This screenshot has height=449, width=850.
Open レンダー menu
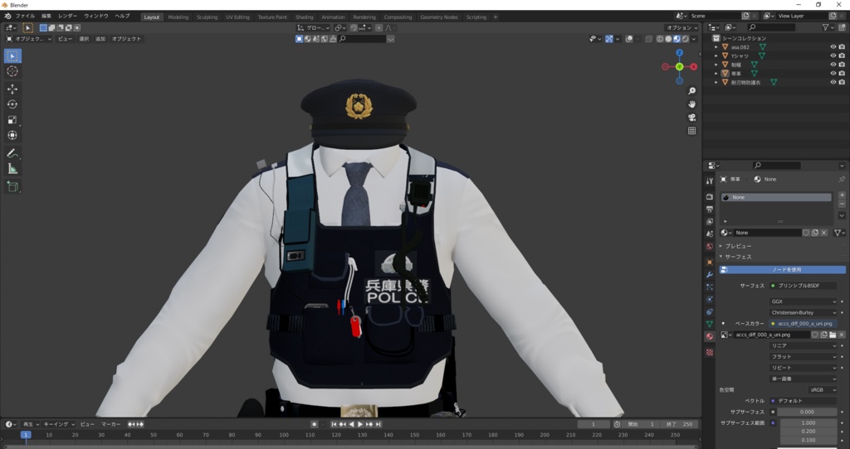tap(68, 17)
